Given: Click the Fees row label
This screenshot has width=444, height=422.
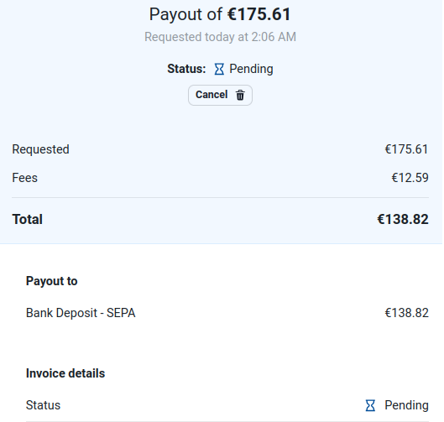Looking at the screenshot, I should coord(24,178).
